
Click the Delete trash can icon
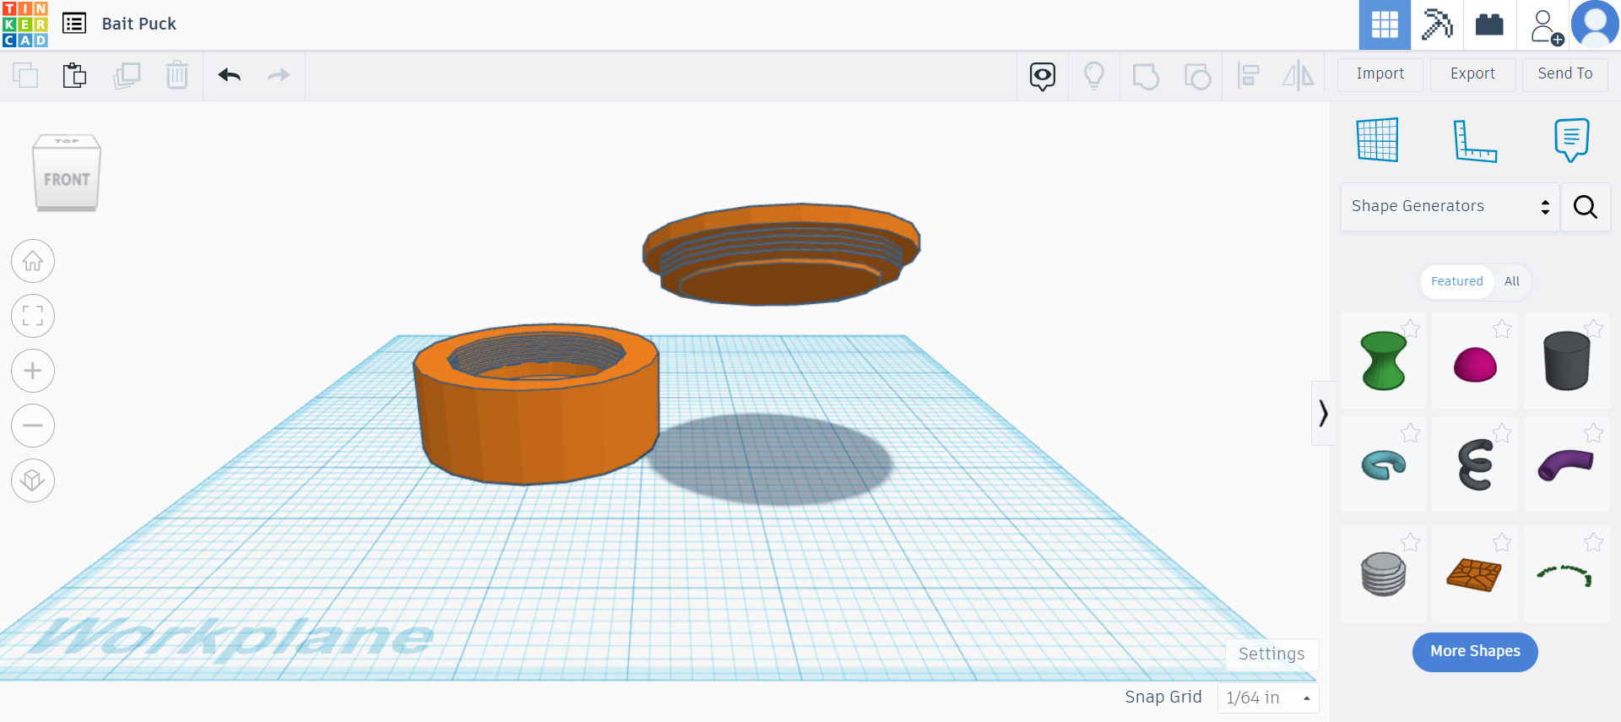tap(177, 75)
